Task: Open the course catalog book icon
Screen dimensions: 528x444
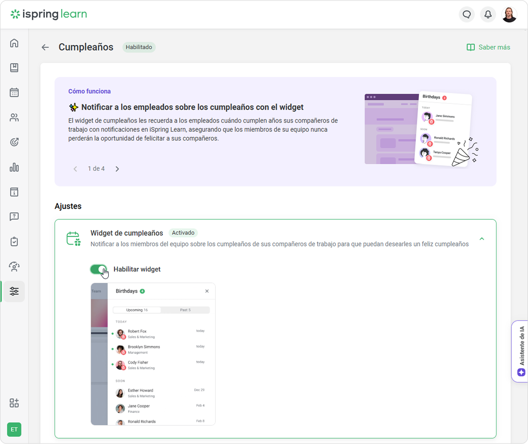Action: click(x=14, y=68)
